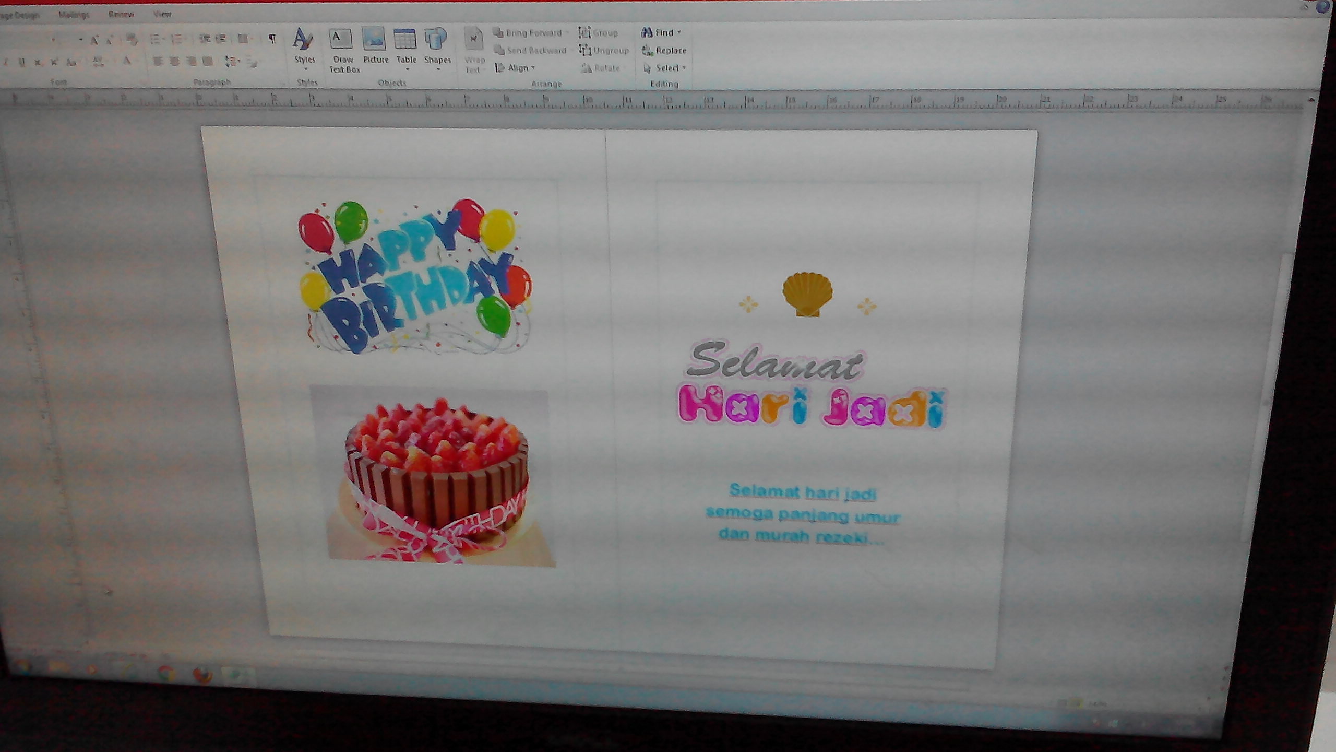Toggle paragraph marks (¶) display

(x=272, y=38)
